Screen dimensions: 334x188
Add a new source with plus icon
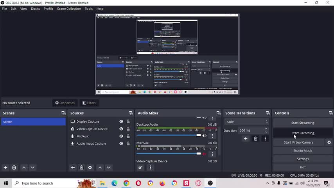(73, 168)
